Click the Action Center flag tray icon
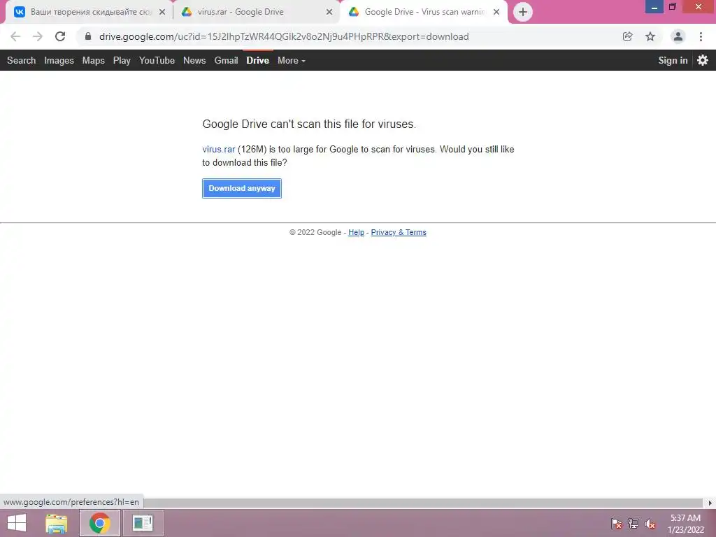Image resolution: width=716 pixels, height=537 pixels. coord(617,524)
